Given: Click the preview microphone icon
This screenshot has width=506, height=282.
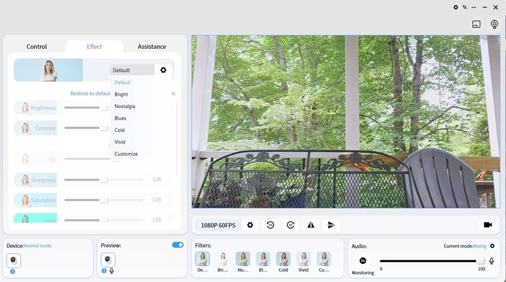Looking at the screenshot, I should coord(112,271).
